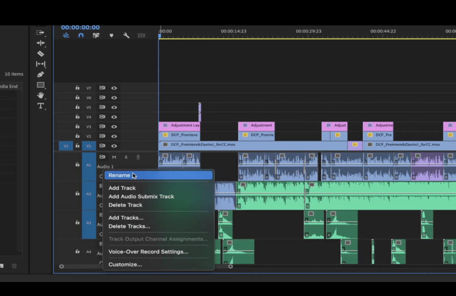This screenshot has height=296, width=456.
Task: Open the Timeline Display Settings wrench
Action: (126, 35)
